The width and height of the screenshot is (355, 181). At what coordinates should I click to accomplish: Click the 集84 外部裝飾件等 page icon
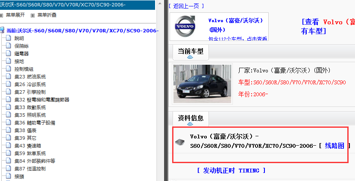click(9, 161)
